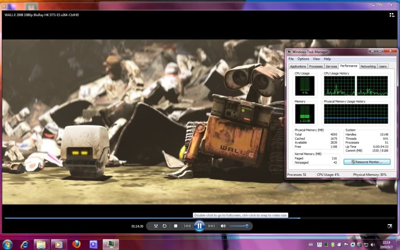
Task: Turn on shuffle in the player
Action: [156, 226]
